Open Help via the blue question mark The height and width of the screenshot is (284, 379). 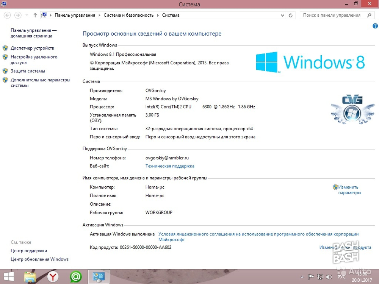[x=375, y=26]
